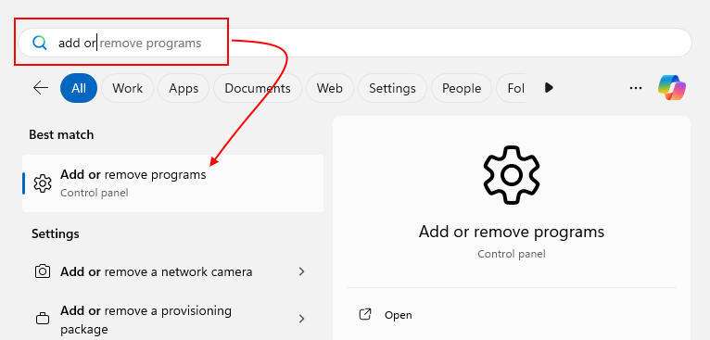Click into the search box text field
The image size is (710, 340).
tap(354, 43)
